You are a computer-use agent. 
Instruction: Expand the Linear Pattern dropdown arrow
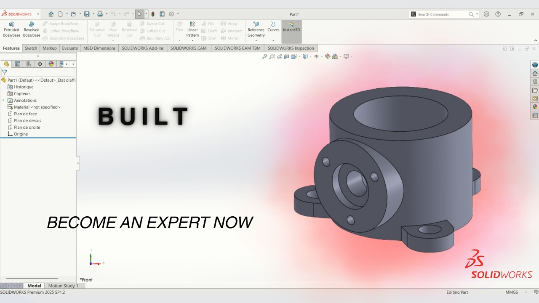(x=192, y=40)
